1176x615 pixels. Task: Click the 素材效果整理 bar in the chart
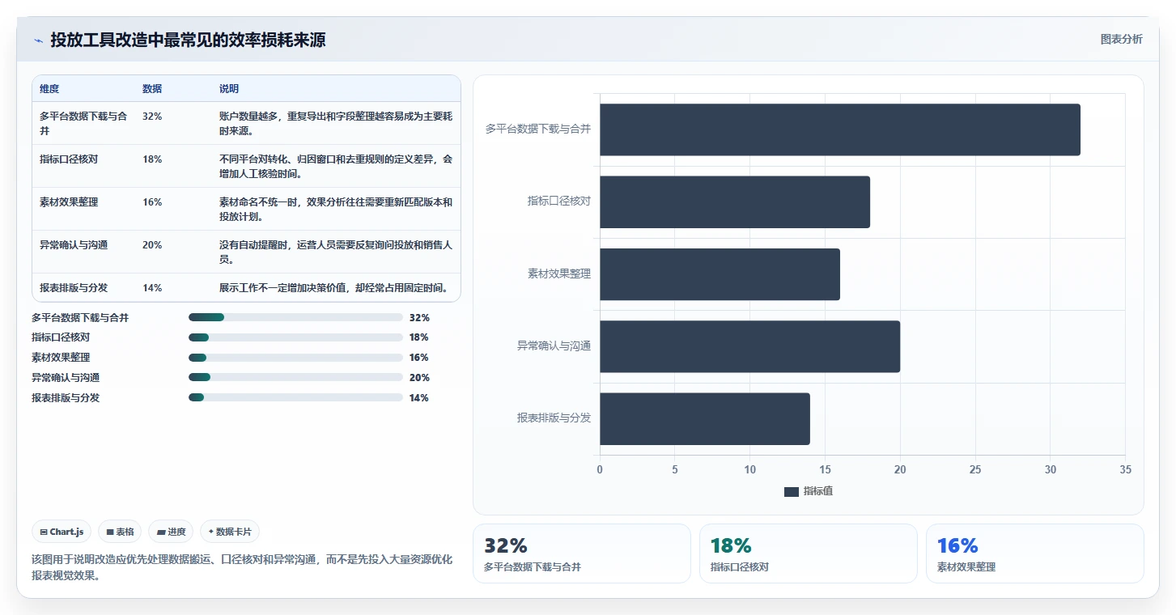coord(720,274)
